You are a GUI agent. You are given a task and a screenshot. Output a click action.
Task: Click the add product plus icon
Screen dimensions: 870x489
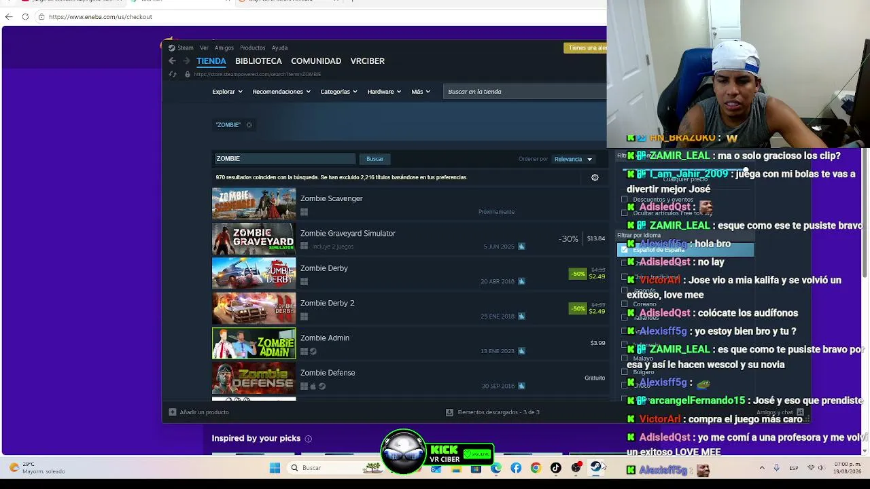[173, 412]
